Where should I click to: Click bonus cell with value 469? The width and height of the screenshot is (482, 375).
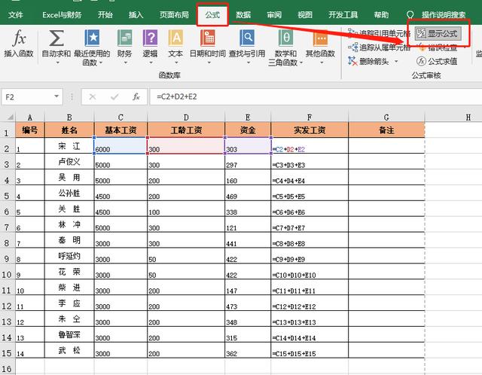pyautogui.click(x=248, y=193)
